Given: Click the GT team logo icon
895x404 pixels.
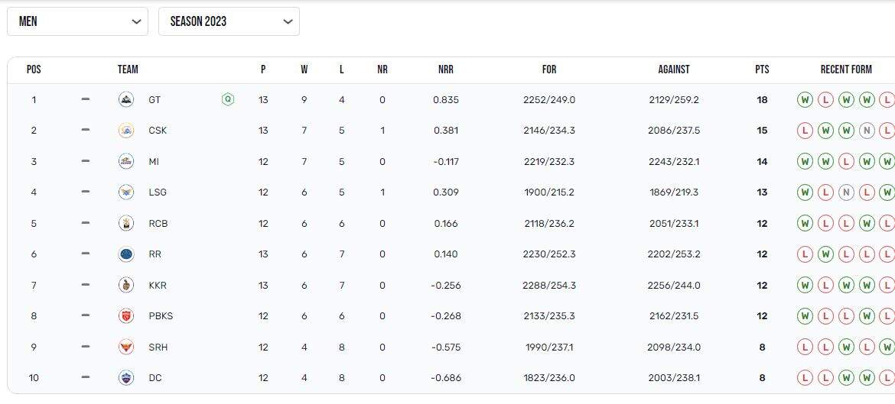Looking at the screenshot, I should pyautogui.click(x=126, y=99).
